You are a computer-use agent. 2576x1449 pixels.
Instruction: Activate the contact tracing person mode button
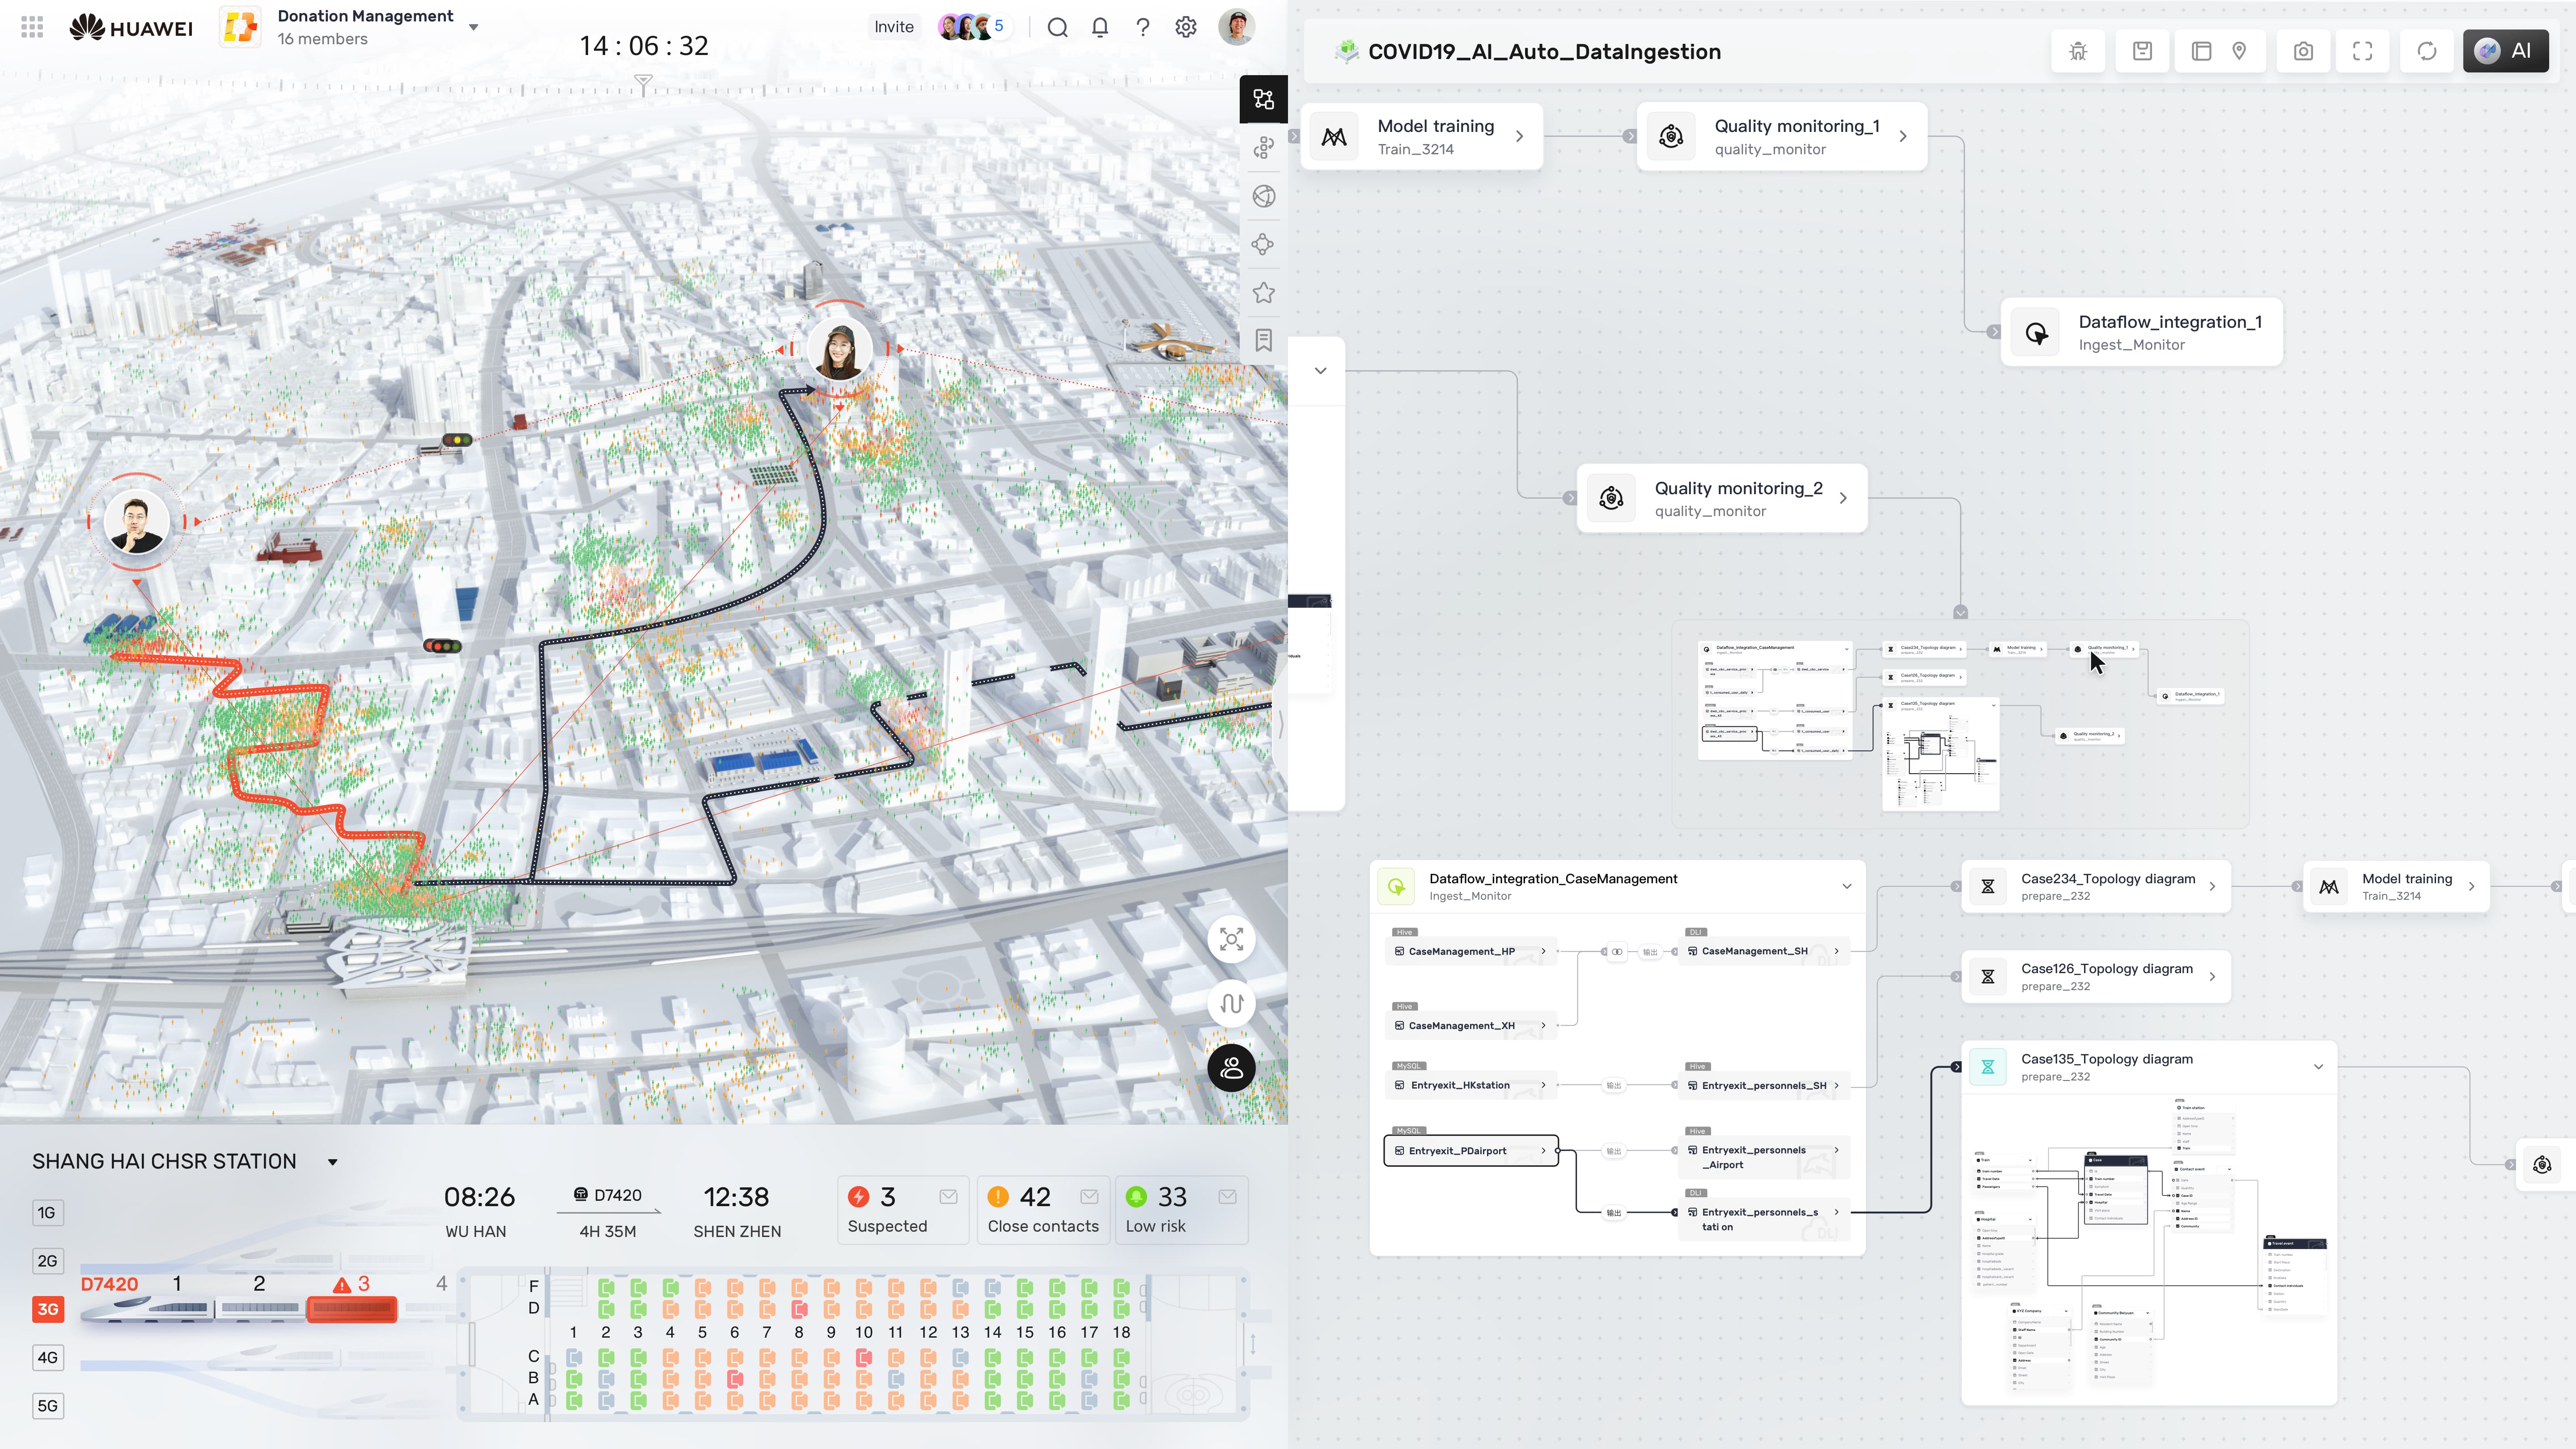(x=1231, y=1068)
